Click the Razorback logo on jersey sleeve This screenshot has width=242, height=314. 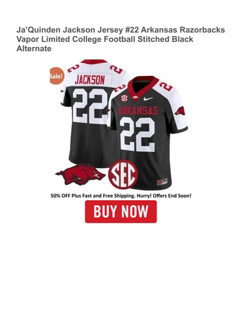(180, 111)
